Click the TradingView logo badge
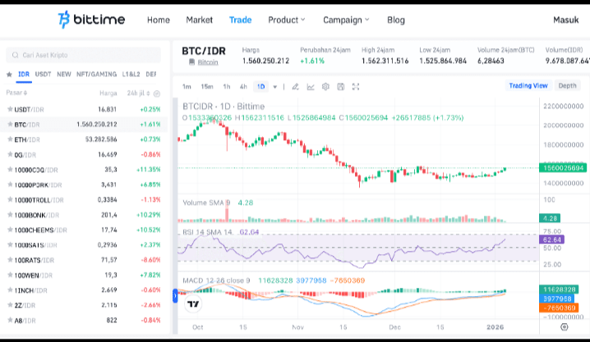590x342 pixels. point(193,303)
